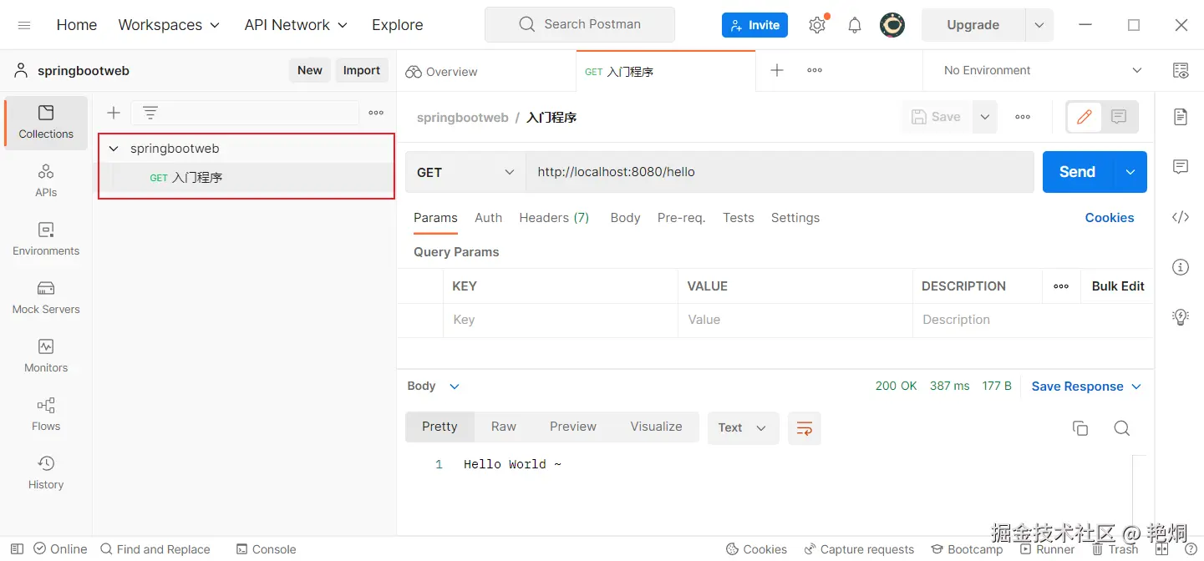Click the Invite button
Viewport: 1204px width, 561px height.
point(754,25)
